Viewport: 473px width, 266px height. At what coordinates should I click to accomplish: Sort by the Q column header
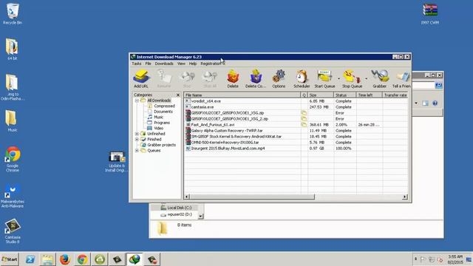[304, 95]
